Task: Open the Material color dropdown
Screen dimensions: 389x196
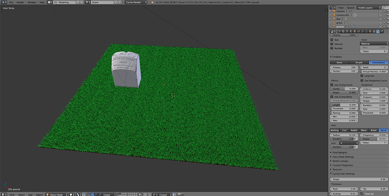Action: click(374, 44)
